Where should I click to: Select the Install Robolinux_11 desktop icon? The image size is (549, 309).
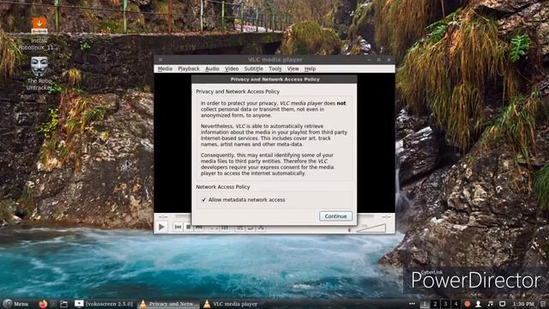pos(39,33)
